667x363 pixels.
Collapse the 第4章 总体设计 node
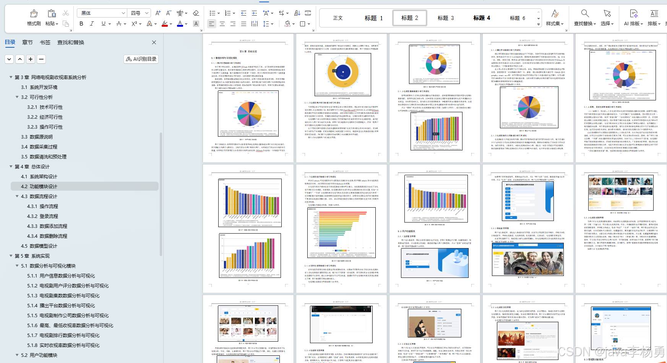point(11,166)
